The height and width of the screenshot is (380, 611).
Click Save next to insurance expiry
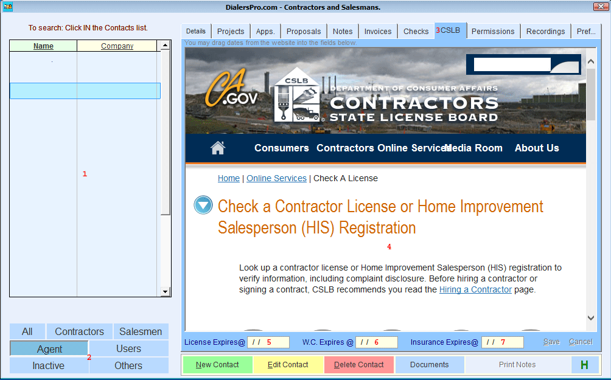[551, 342]
